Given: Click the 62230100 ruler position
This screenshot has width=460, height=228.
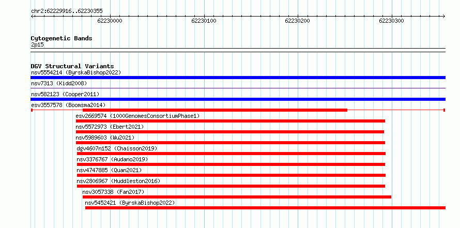Looking at the screenshot, I should 204,21.
